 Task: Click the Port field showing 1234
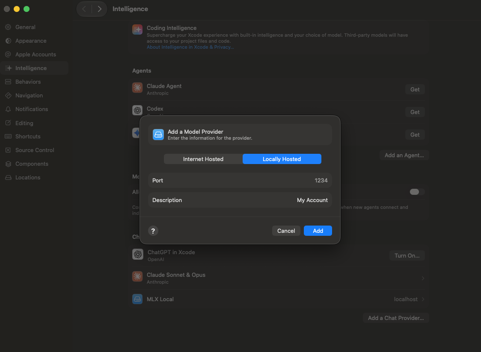[240, 180]
